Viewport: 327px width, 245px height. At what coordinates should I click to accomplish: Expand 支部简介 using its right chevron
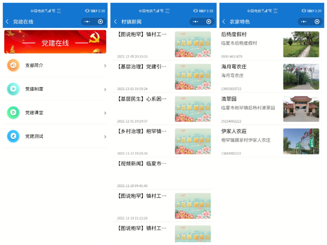(105, 66)
